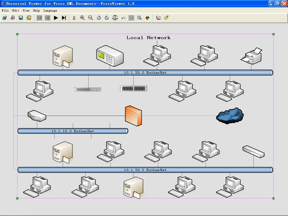Click the zoom in magnifier icon
Viewport: 288px width, 216px height.
point(82,18)
